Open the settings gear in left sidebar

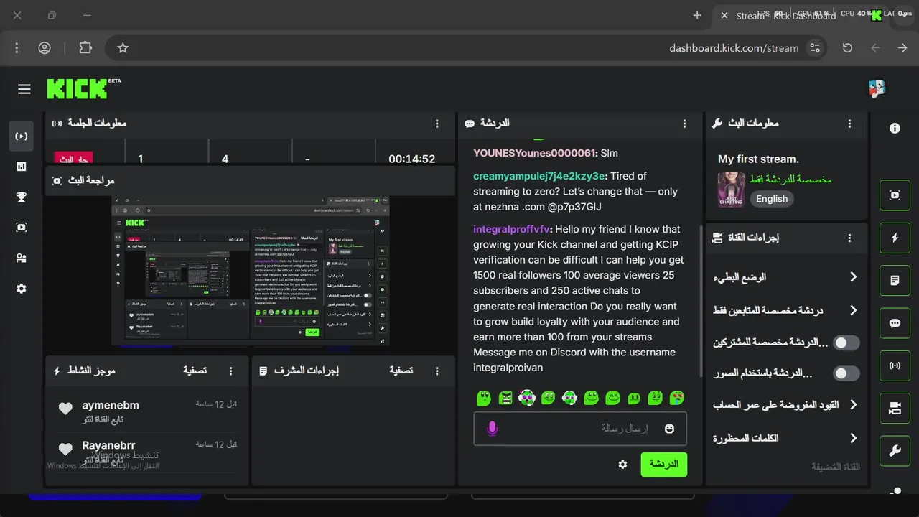pos(22,289)
